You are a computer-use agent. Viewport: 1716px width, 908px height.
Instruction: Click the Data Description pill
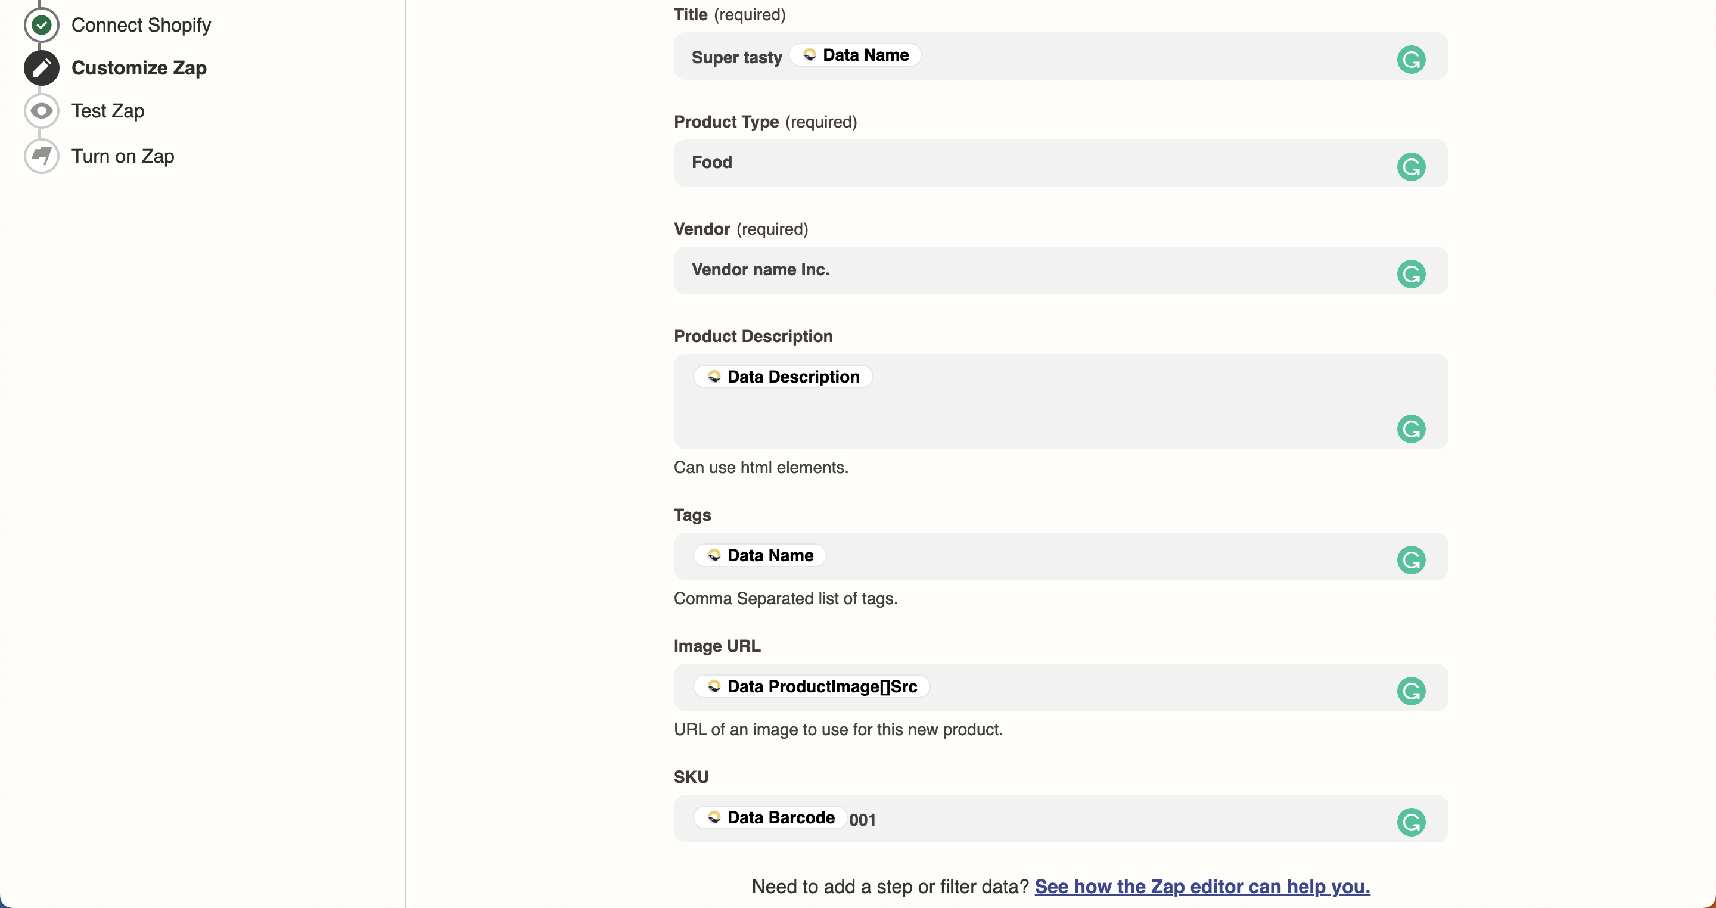tap(784, 377)
